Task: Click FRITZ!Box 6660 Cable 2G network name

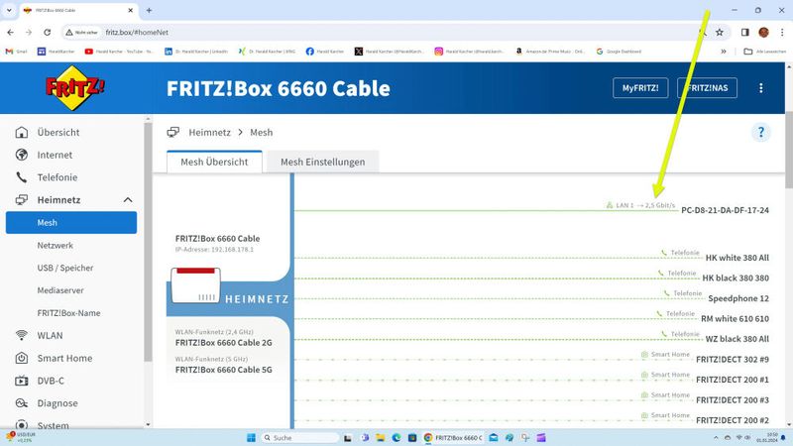Action: (x=224, y=343)
